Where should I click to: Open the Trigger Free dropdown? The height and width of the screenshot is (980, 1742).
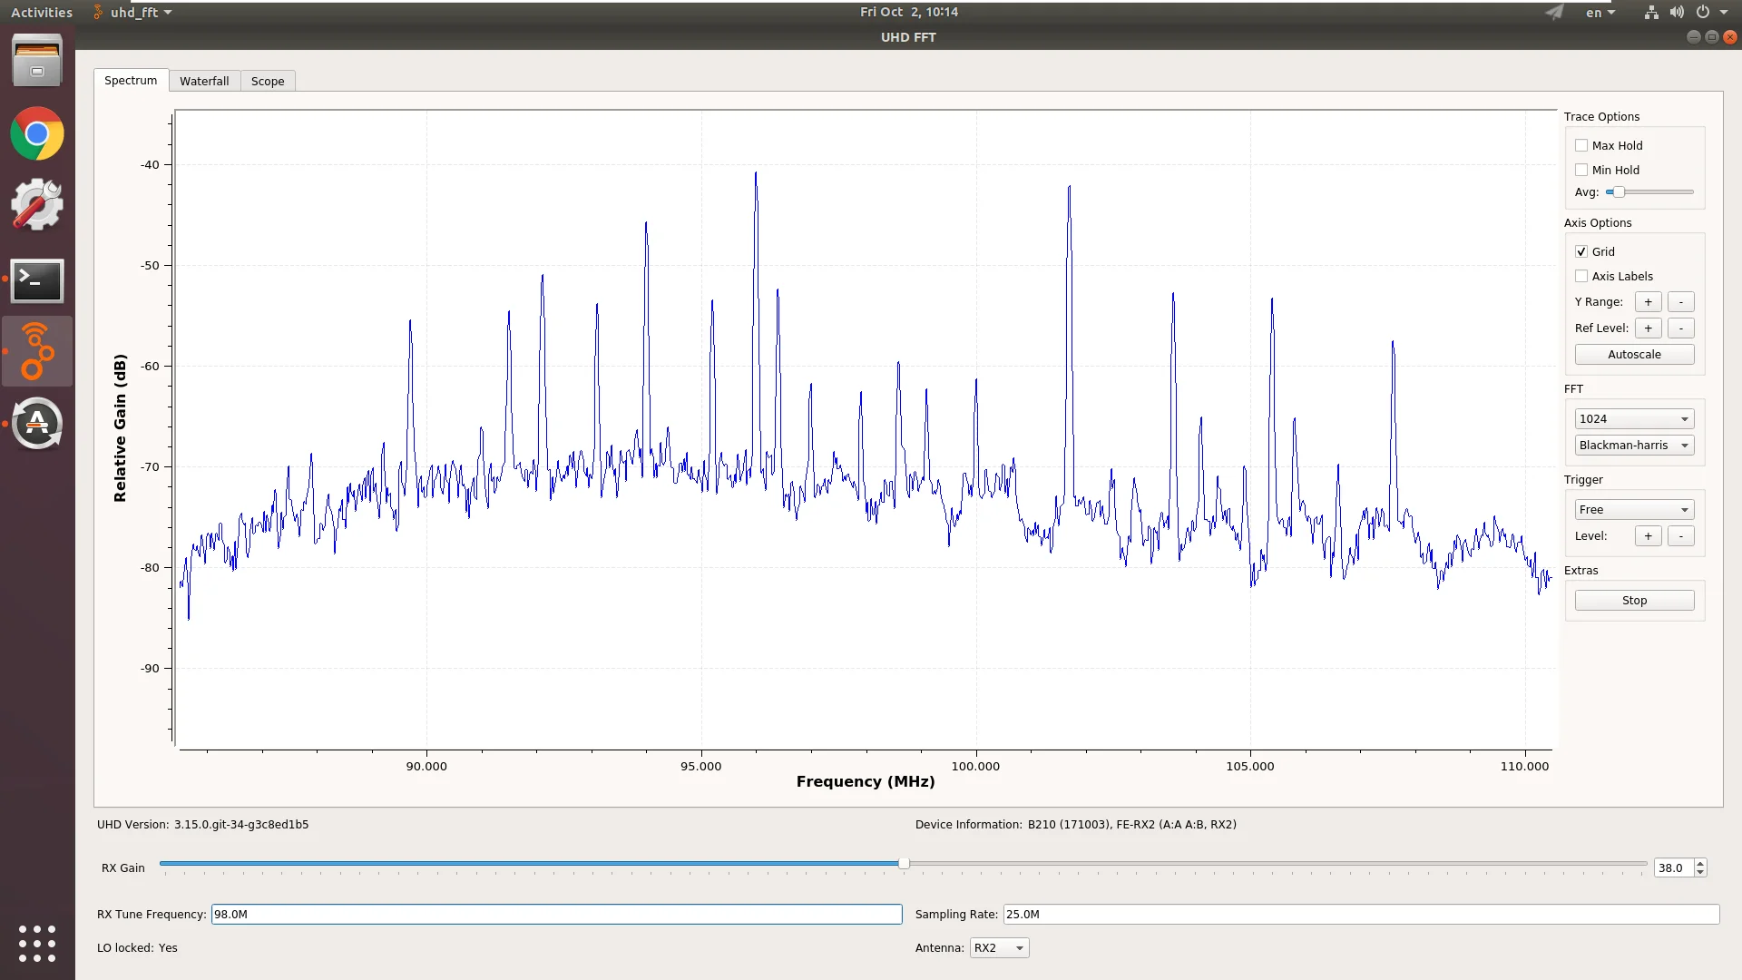pyautogui.click(x=1633, y=509)
